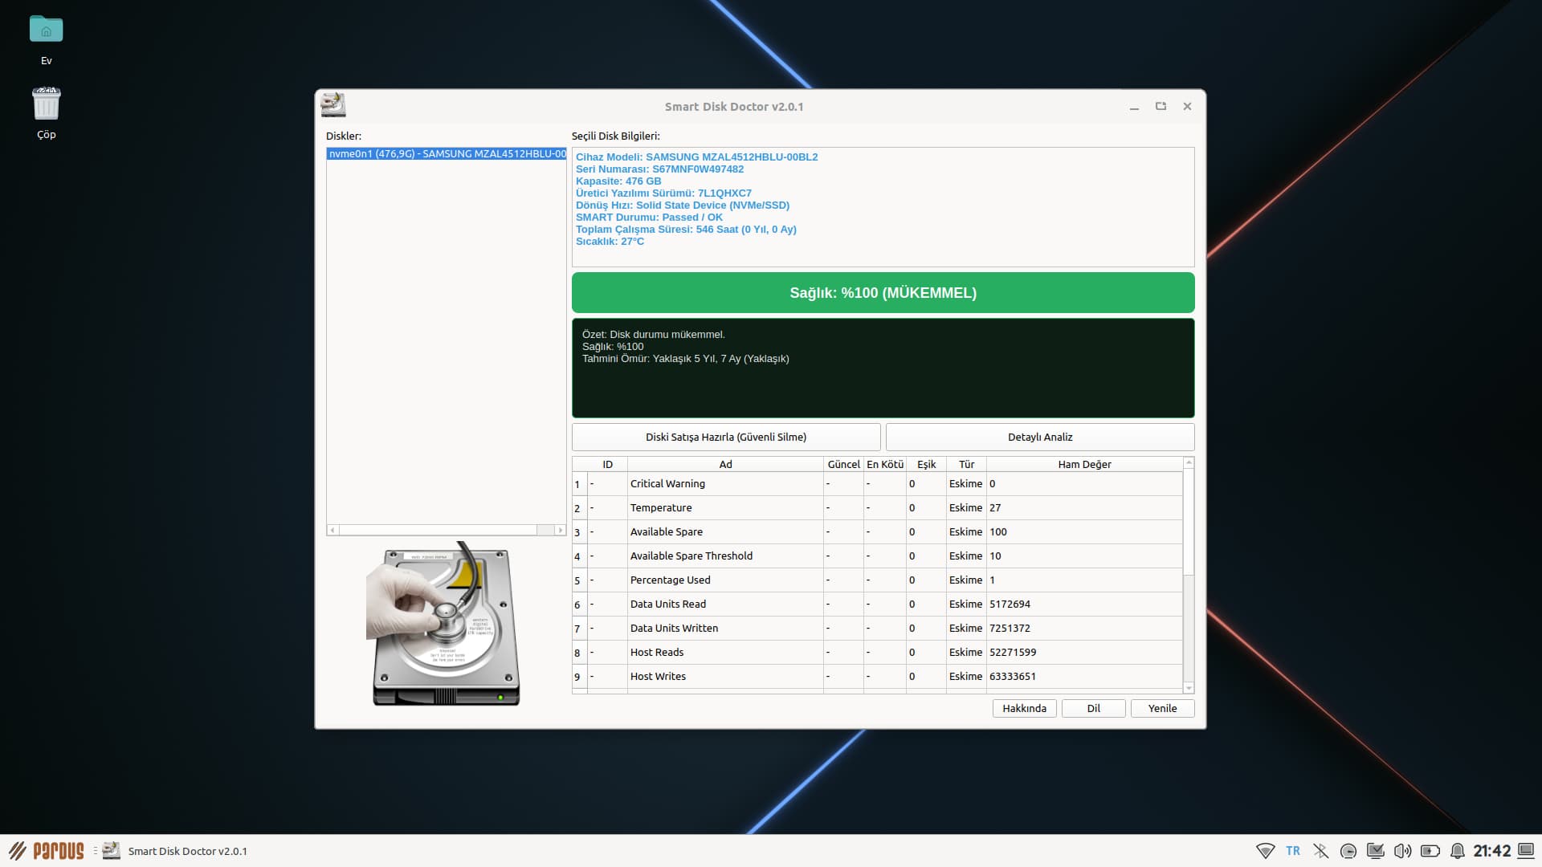The image size is (1542, 867).
Task: Open the notifications bell icon
Action: tap(1457, 851)
